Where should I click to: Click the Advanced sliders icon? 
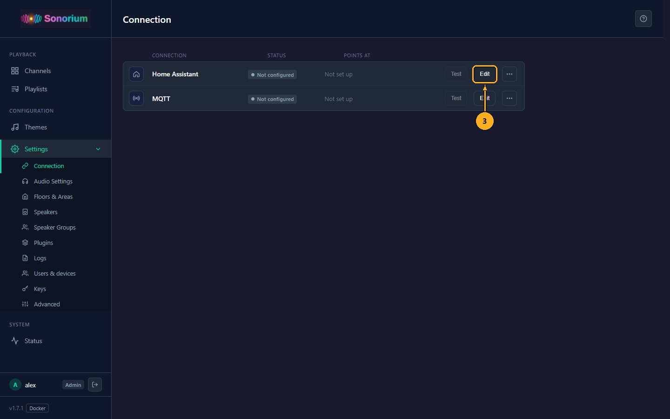pyautogui.click(x=25, y=304)
